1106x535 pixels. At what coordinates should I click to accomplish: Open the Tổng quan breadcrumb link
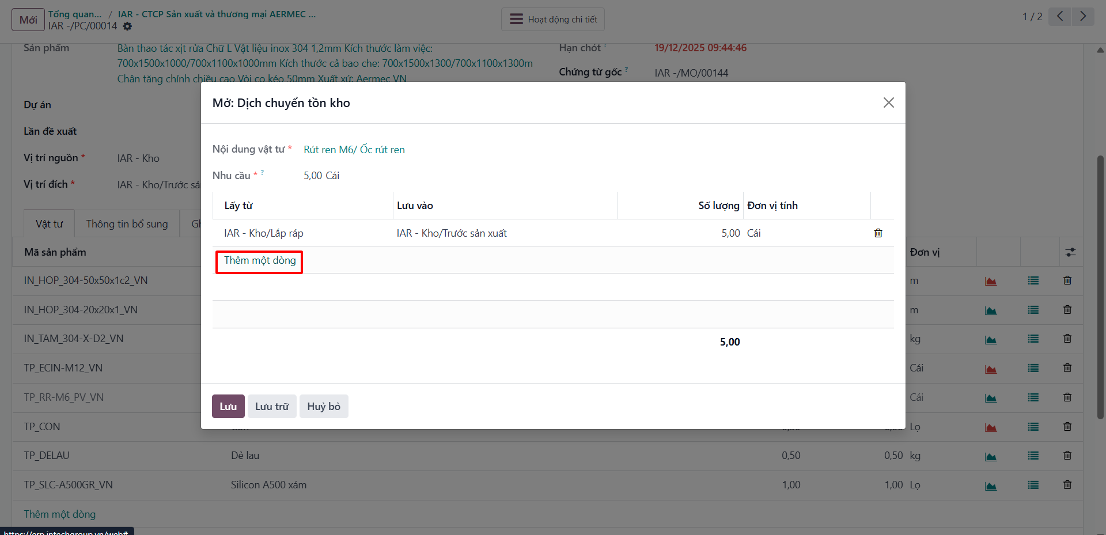pos(75,14)
